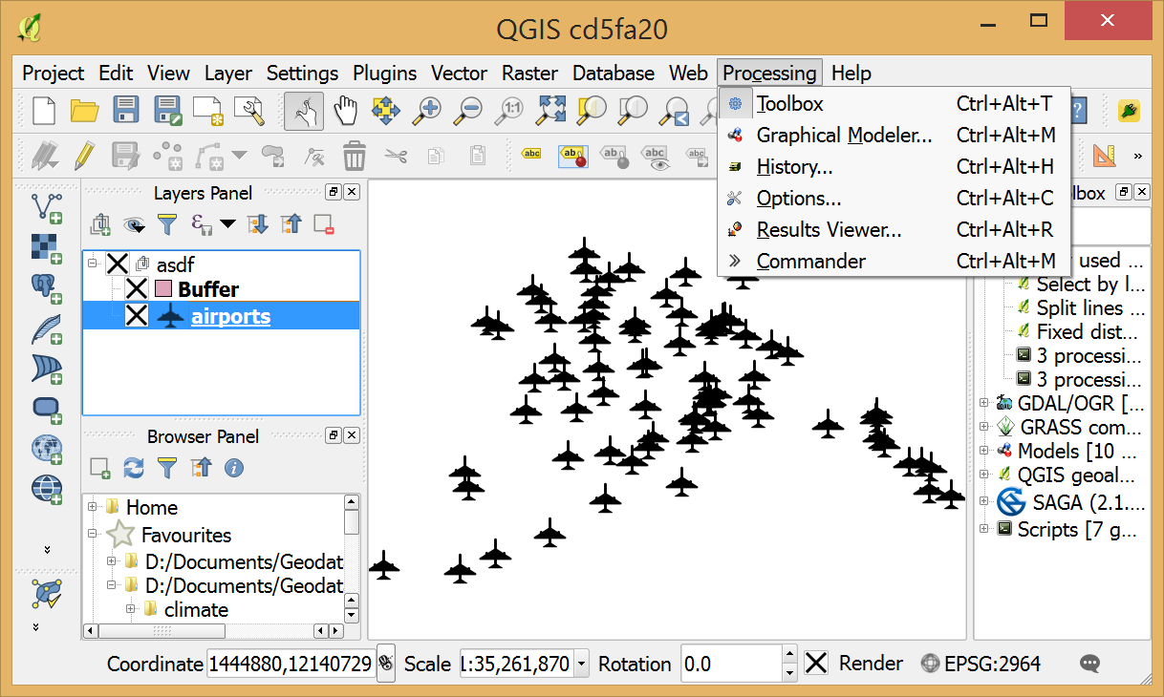The height and width of the screenshot is (697, 1164).
Task: Click the Rotation value field
Action: pyautogui.click(x=731, y=664)
